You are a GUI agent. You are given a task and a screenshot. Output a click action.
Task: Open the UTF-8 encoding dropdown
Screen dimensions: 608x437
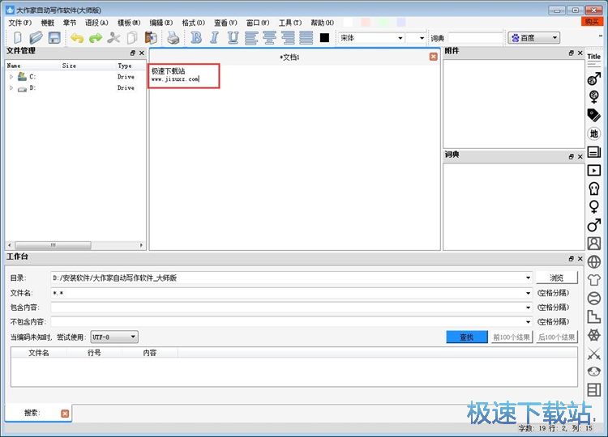coord(114,337)
